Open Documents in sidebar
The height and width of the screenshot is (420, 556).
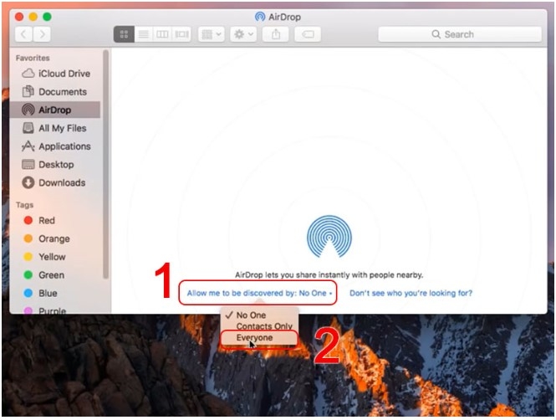pyautogui.click(x=56, y=92)
